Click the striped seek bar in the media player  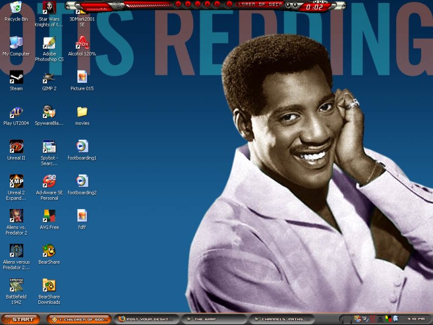[147, 5]
